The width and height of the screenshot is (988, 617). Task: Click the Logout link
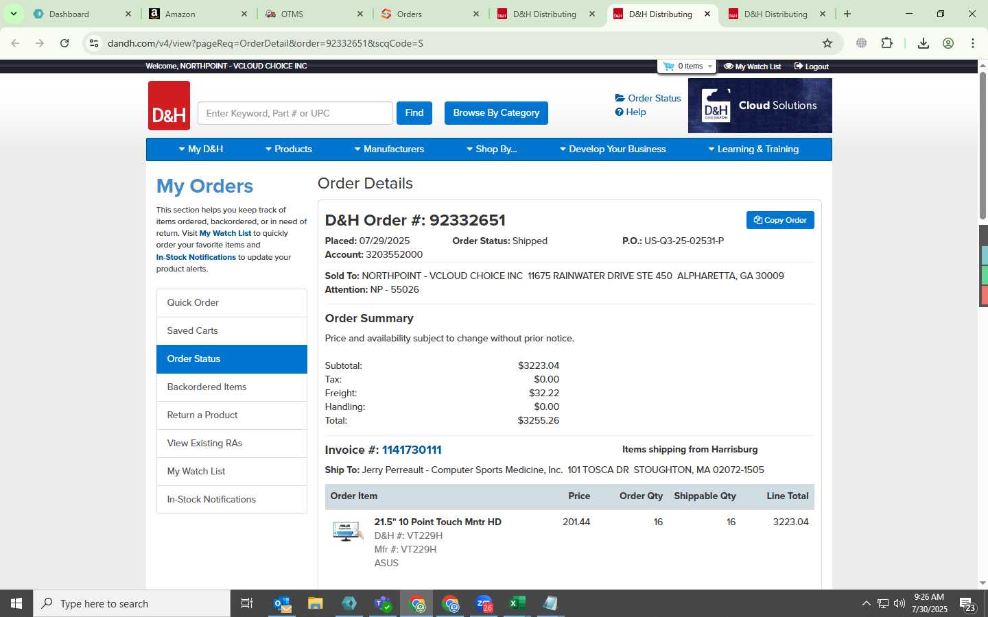[812, 66]
